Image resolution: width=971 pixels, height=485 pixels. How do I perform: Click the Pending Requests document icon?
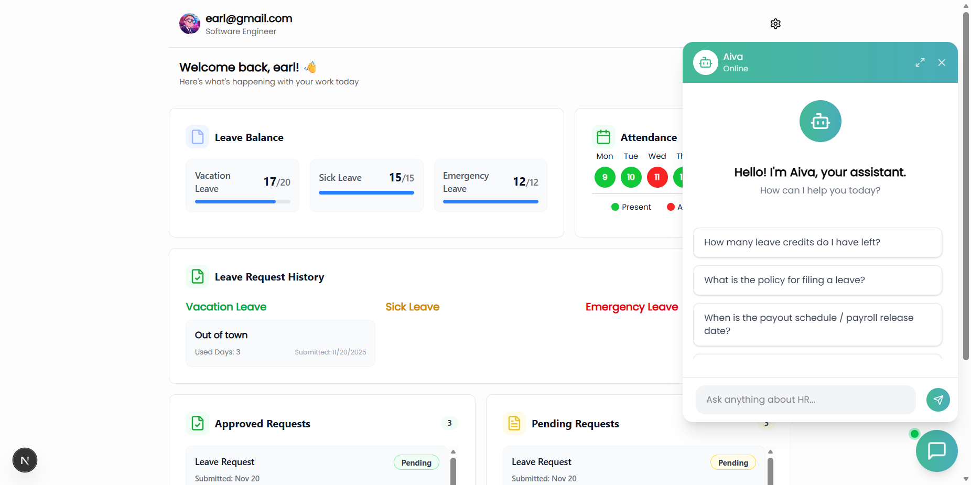point(514,424)
